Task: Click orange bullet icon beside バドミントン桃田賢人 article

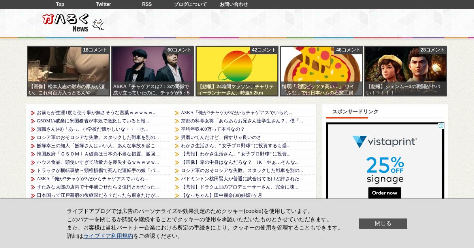Action: click(177, 179)
